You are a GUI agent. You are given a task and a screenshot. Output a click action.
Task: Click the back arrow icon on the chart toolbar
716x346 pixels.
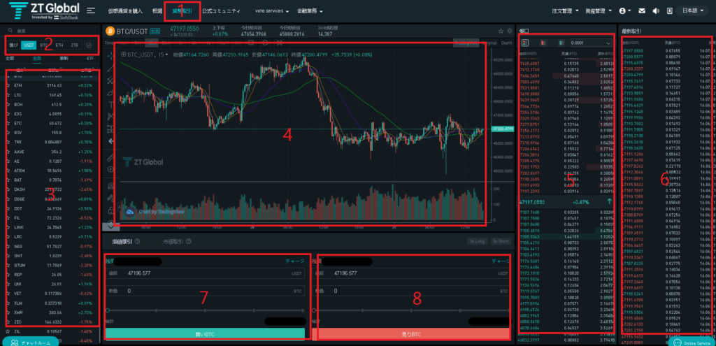pyautogui.click(x=110, y=141)
